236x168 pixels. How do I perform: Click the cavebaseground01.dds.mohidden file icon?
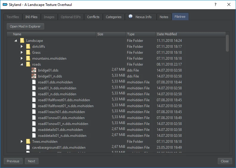(28, 147)
